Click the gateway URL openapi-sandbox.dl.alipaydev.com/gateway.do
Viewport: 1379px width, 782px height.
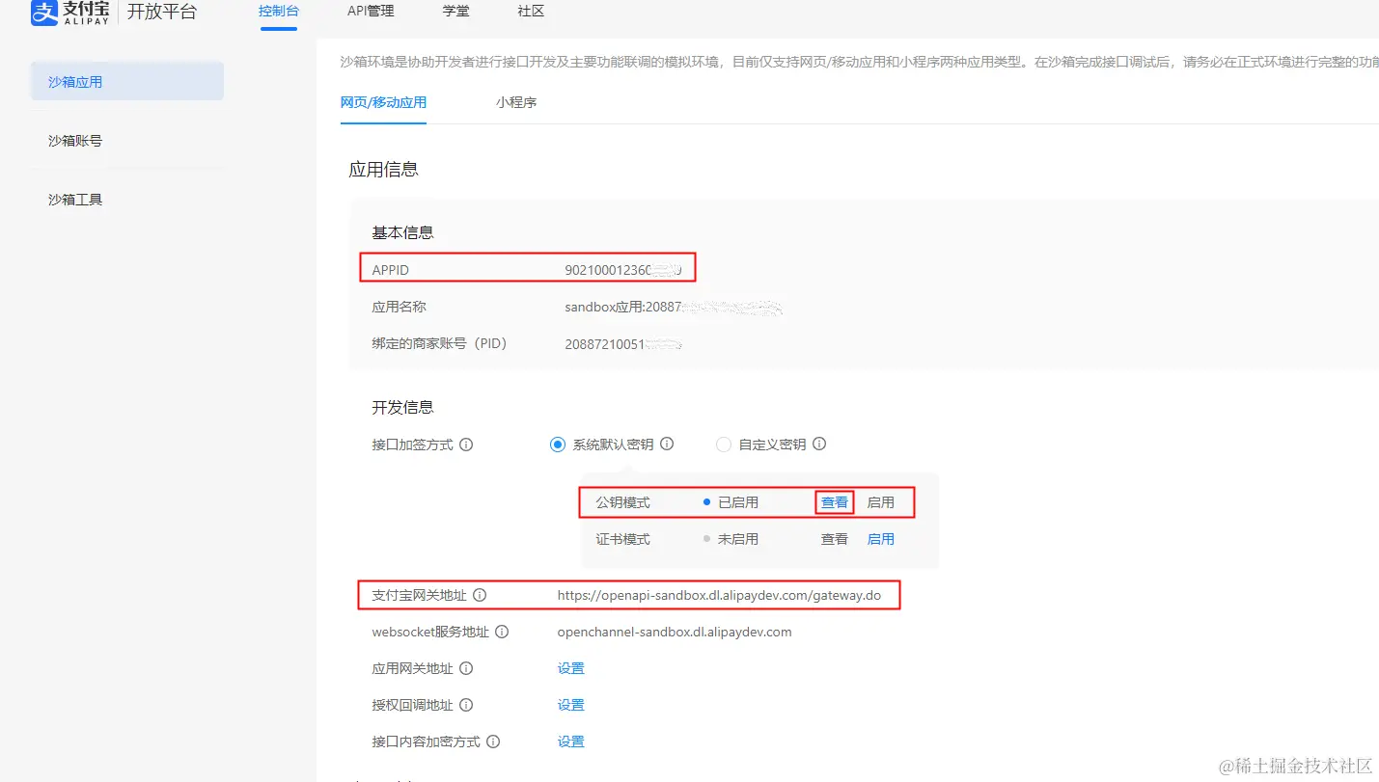719,595
